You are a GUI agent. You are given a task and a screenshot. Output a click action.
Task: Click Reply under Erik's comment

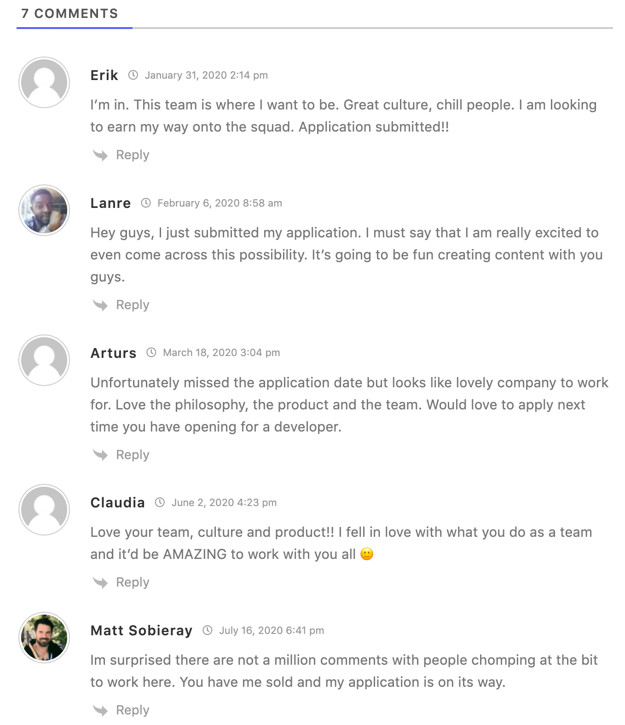coord(133,155)
